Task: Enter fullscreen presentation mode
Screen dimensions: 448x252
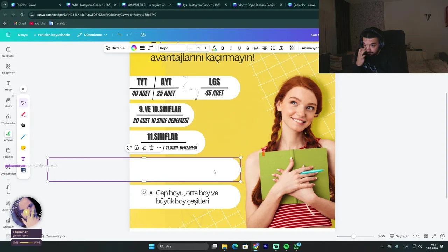Action: [434, 236]
